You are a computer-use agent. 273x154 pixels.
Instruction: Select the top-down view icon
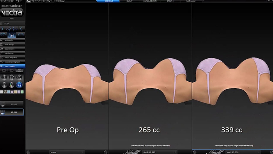pos(4,34)
